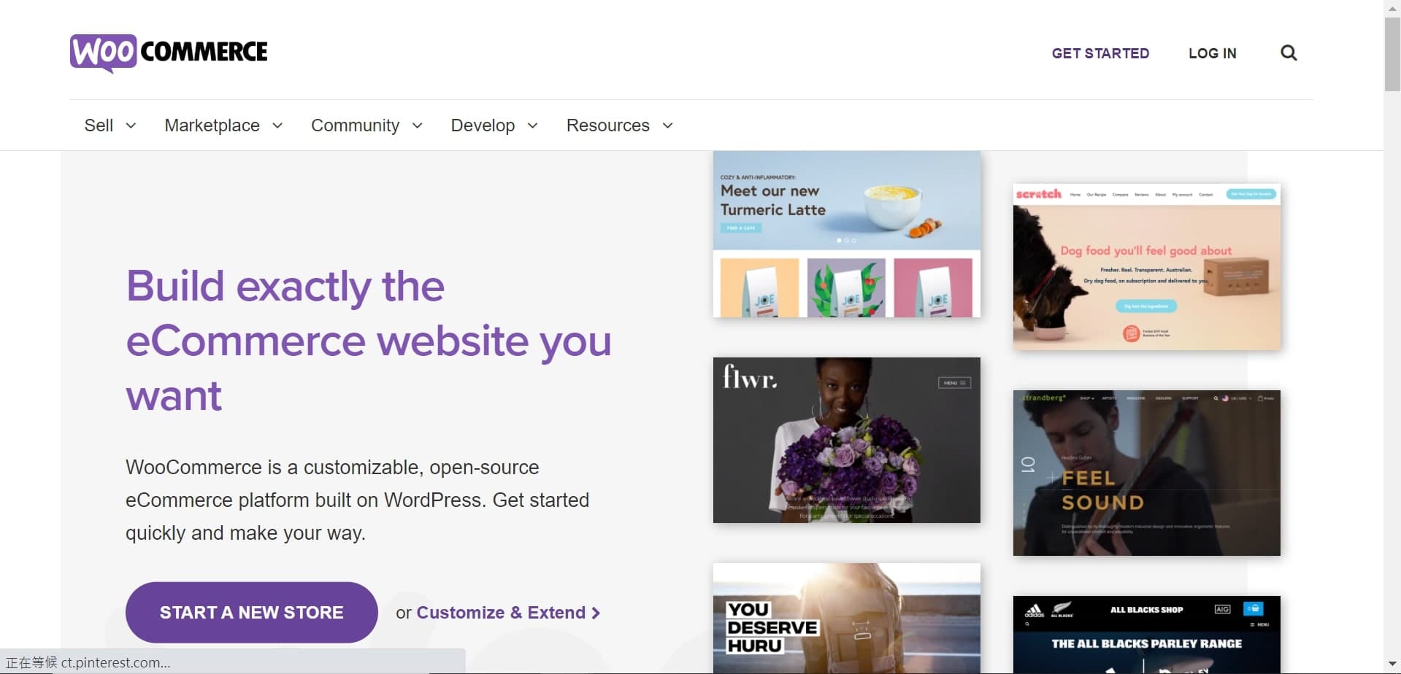1401x674 pixels.
Task: Click the scrollbar down arrow
Action: (1392, 665)
